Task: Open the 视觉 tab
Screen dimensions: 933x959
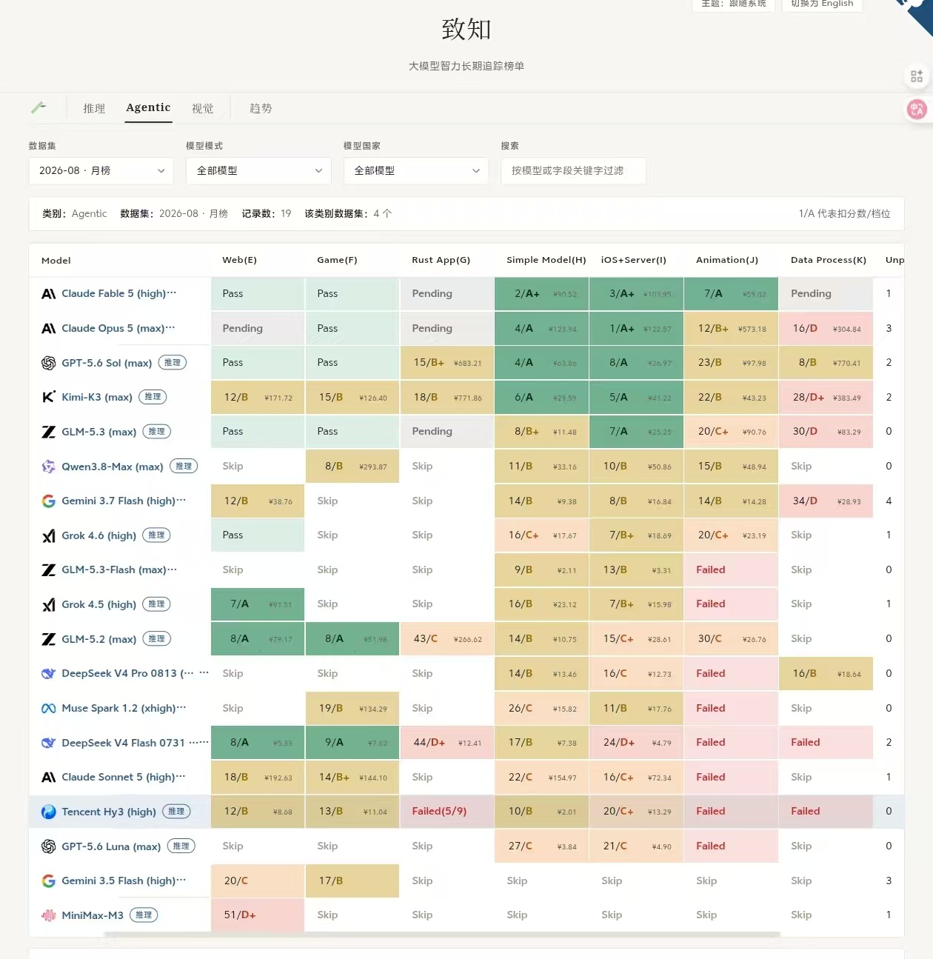Action: point(203,108)
